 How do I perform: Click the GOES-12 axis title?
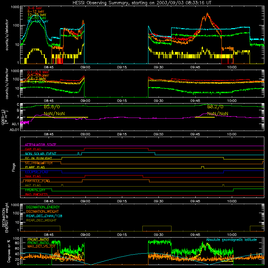point(4,117)
